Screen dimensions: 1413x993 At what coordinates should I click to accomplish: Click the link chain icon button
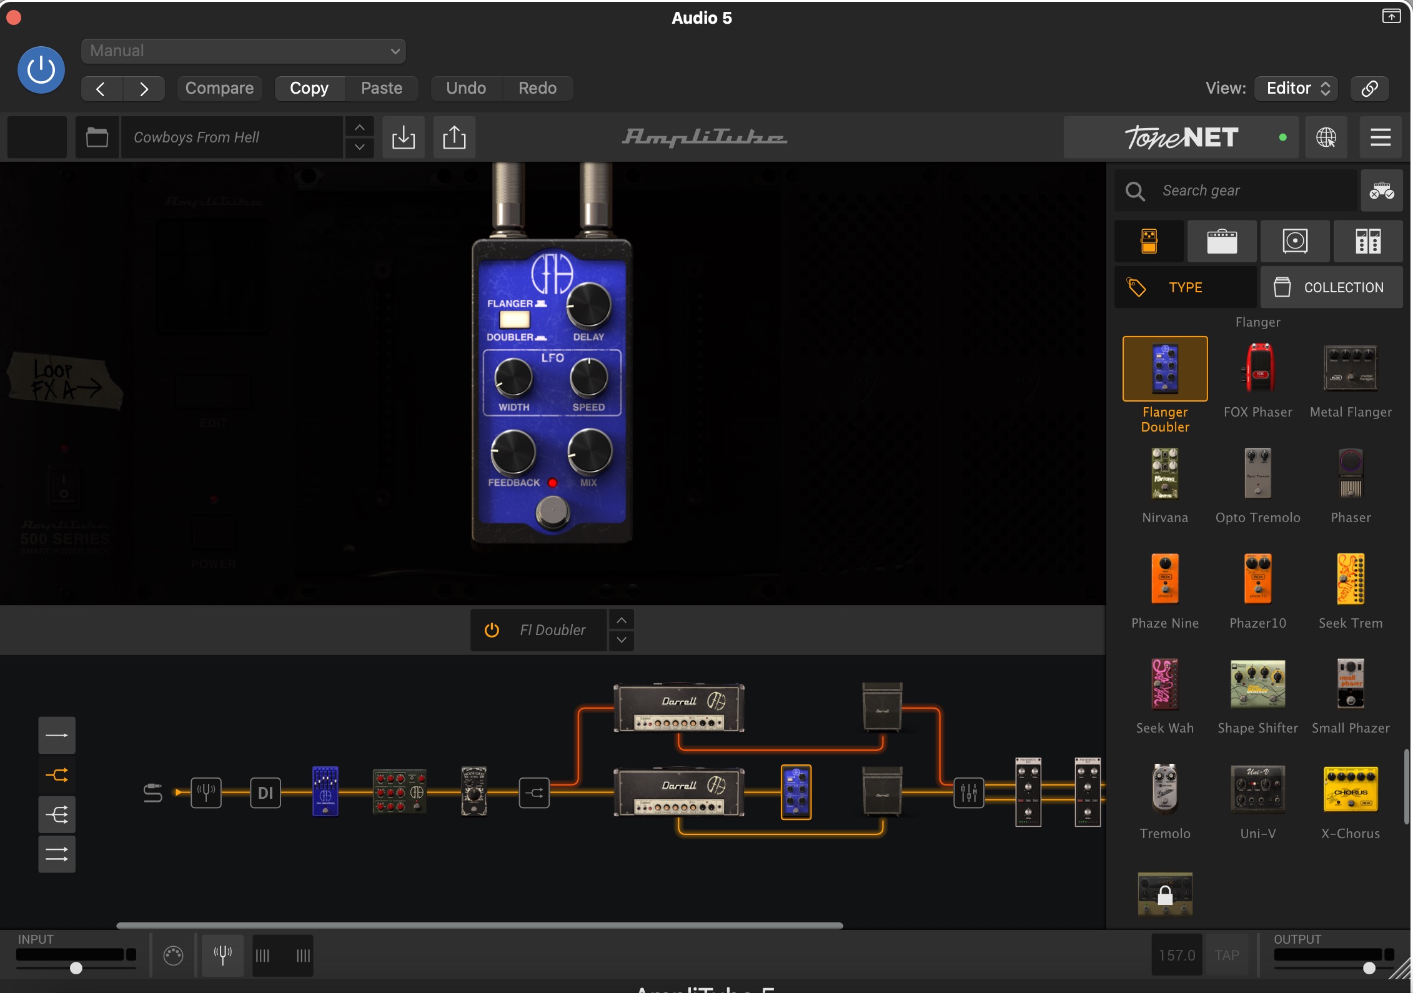click(x=1369, y=88)
